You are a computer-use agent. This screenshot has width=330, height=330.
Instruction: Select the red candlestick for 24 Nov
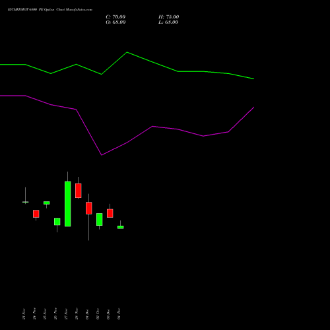coord(36,214)
